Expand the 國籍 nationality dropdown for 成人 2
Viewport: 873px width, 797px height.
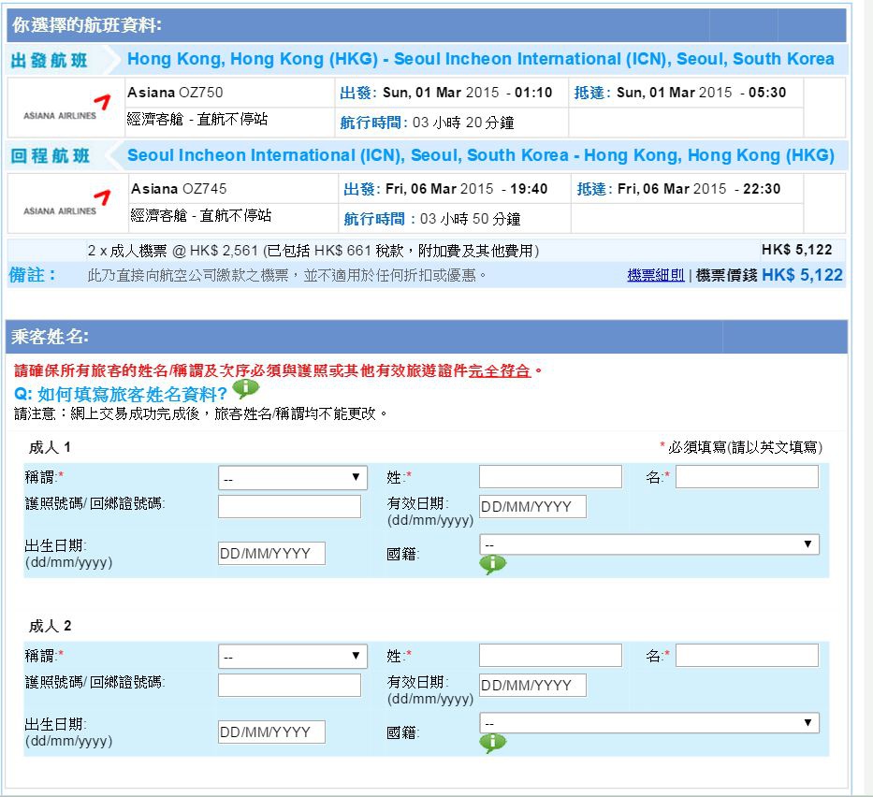point(649,723)
